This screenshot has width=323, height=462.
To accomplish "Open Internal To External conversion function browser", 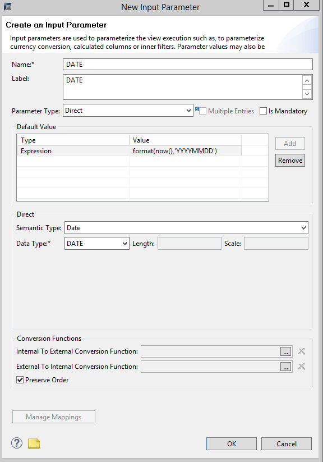I will coord(286,351).
